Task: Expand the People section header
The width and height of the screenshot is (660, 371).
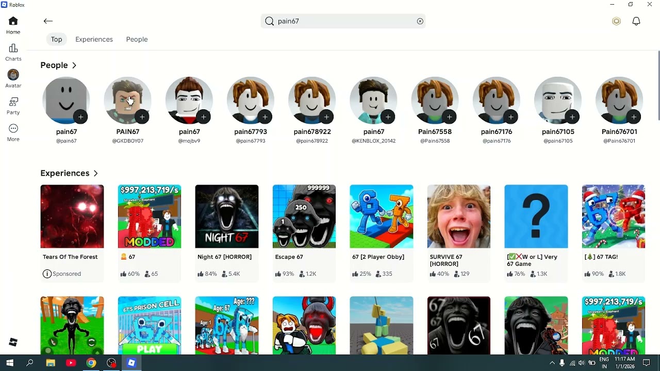Action: [59, 65]
